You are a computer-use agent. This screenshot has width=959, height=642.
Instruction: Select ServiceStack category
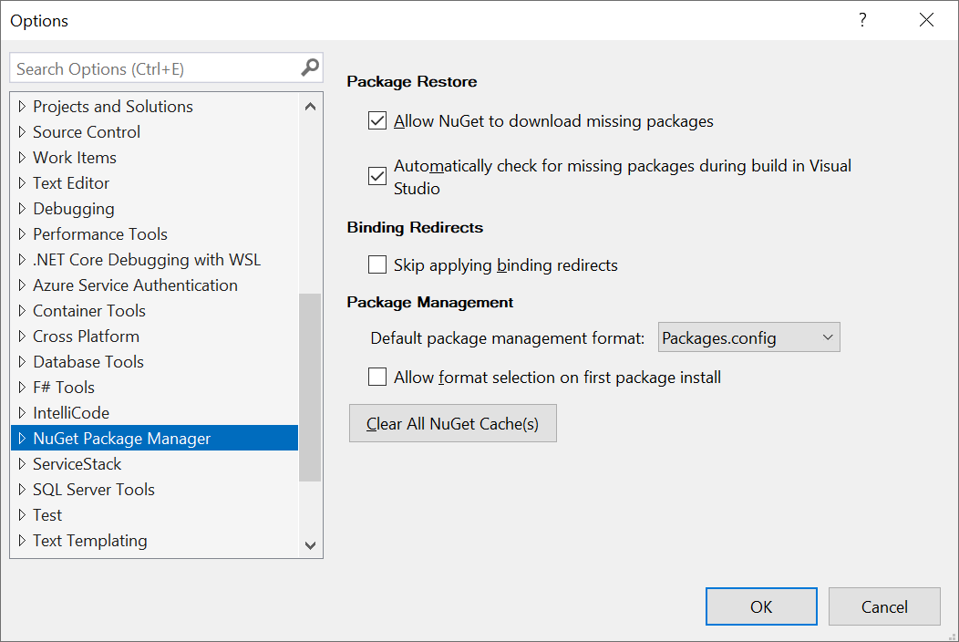coord(77,464)
